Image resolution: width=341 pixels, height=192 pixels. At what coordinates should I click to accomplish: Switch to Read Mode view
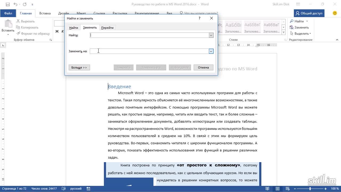(x=267, y=189)
